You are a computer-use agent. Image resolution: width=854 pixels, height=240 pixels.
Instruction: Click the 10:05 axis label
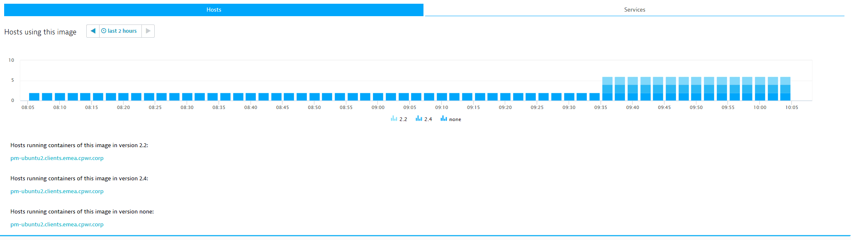pos(791,107)
